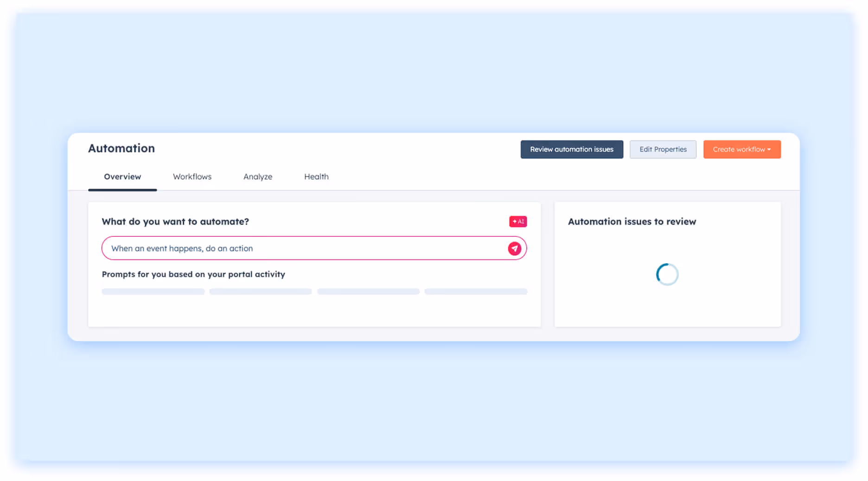Image resolution: width=868 pixels, height=481 pixels.
Task: Click the first prompt placeholder bar
Action: 153,291
